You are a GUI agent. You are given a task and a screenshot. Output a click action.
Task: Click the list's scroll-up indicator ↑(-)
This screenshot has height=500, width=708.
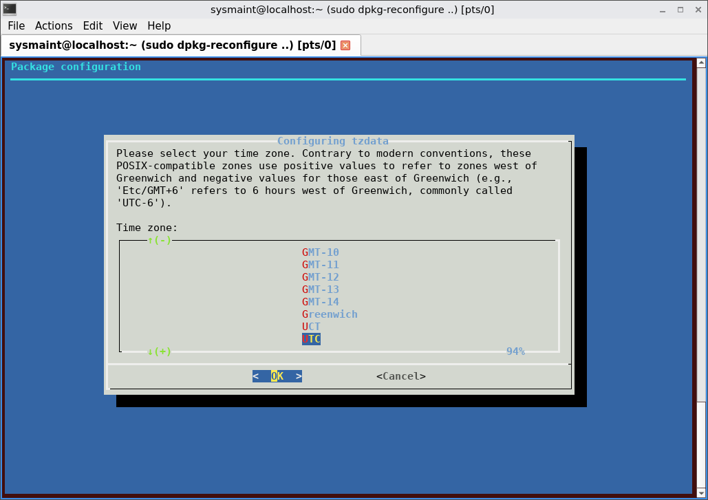point(160,240)
